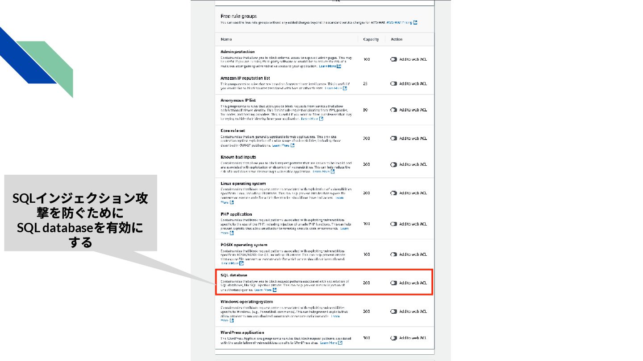
Task: Click capacity value 700 for Core rule set
Action: coord(366,139)
